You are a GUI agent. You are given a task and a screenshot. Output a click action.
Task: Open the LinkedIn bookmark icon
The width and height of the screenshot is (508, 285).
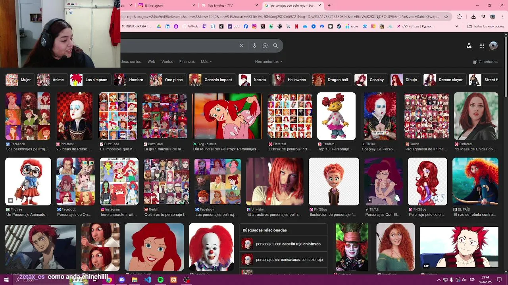(x=167, y=27)
